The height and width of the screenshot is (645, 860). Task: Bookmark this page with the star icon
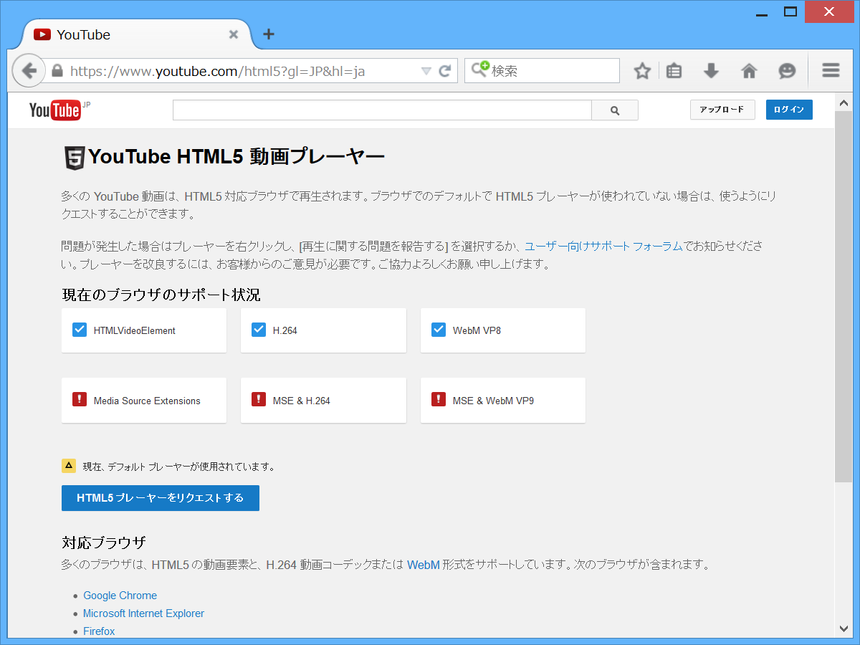(641, 70)
